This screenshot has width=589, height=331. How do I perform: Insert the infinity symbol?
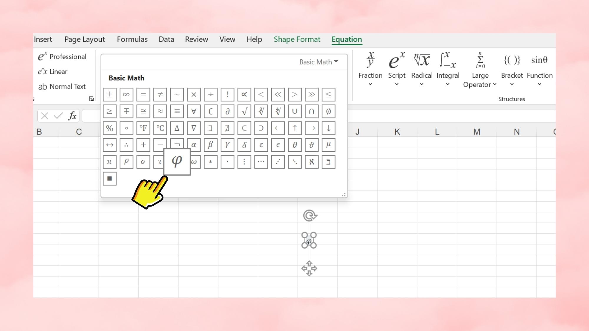[x=126, y=94]
